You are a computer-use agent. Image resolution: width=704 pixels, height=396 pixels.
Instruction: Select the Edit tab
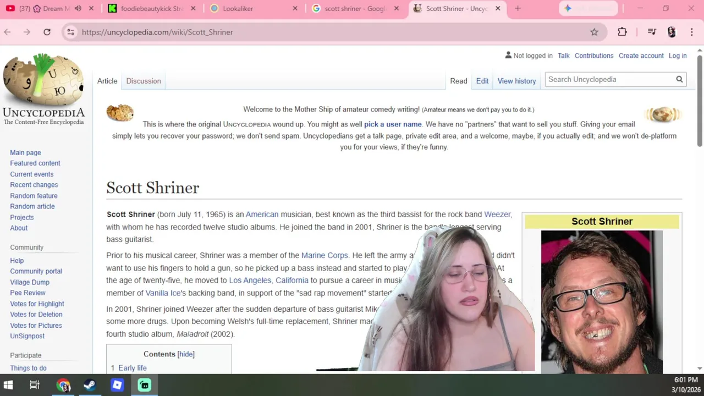coord(482,81)
